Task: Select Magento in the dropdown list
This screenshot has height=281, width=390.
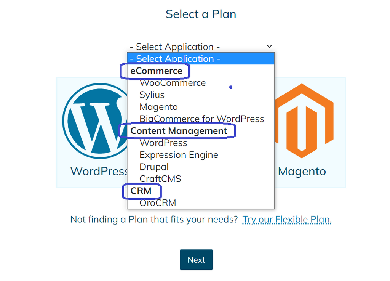Action: (x=158, y=107)
